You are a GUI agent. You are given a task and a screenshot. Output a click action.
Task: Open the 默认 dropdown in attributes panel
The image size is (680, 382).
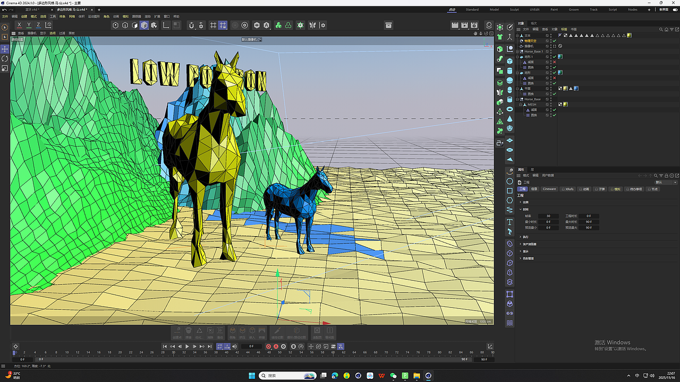pos(666,182)
